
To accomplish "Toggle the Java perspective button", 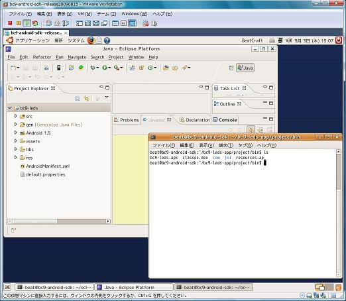I will tap(245, 68).
